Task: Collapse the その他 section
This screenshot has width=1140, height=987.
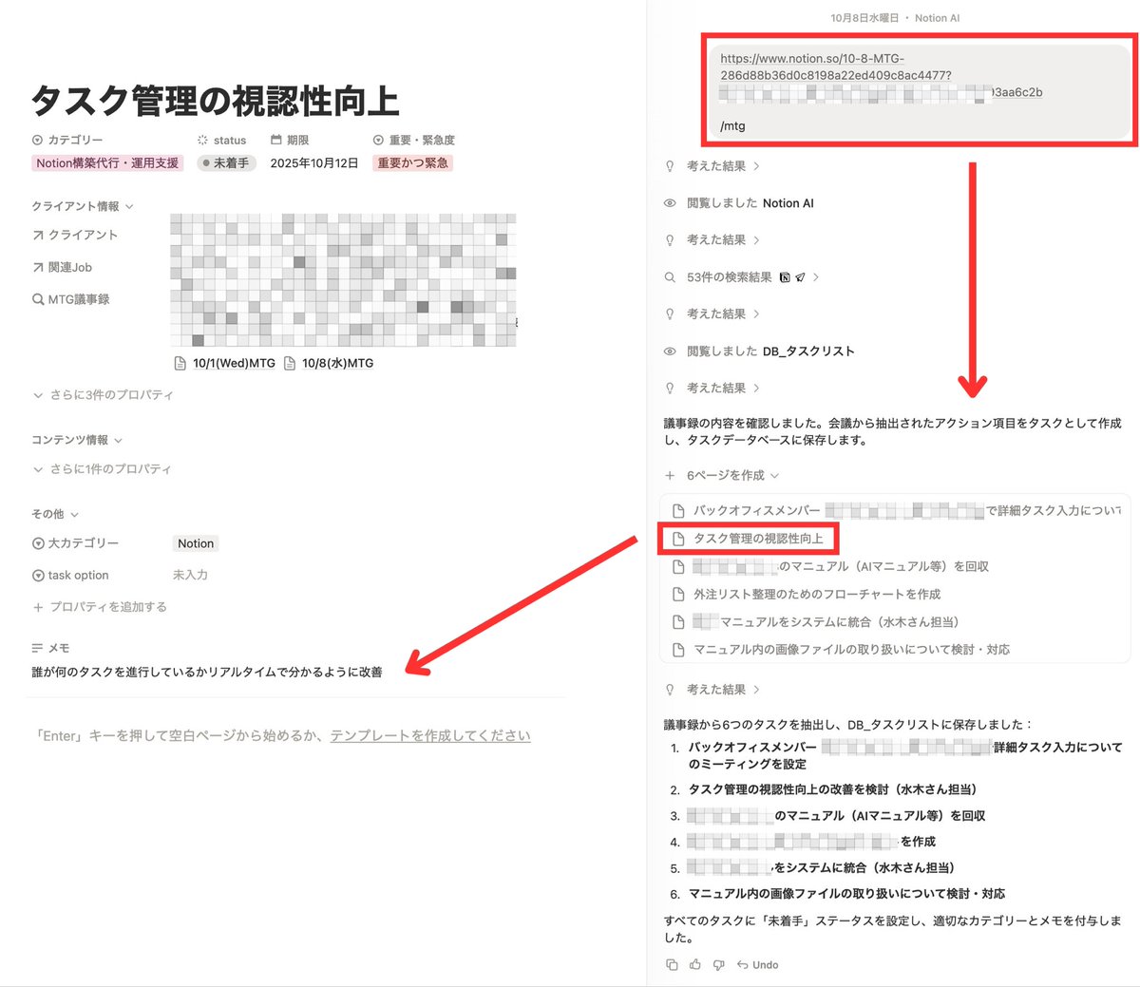Action: pos(55,514)
